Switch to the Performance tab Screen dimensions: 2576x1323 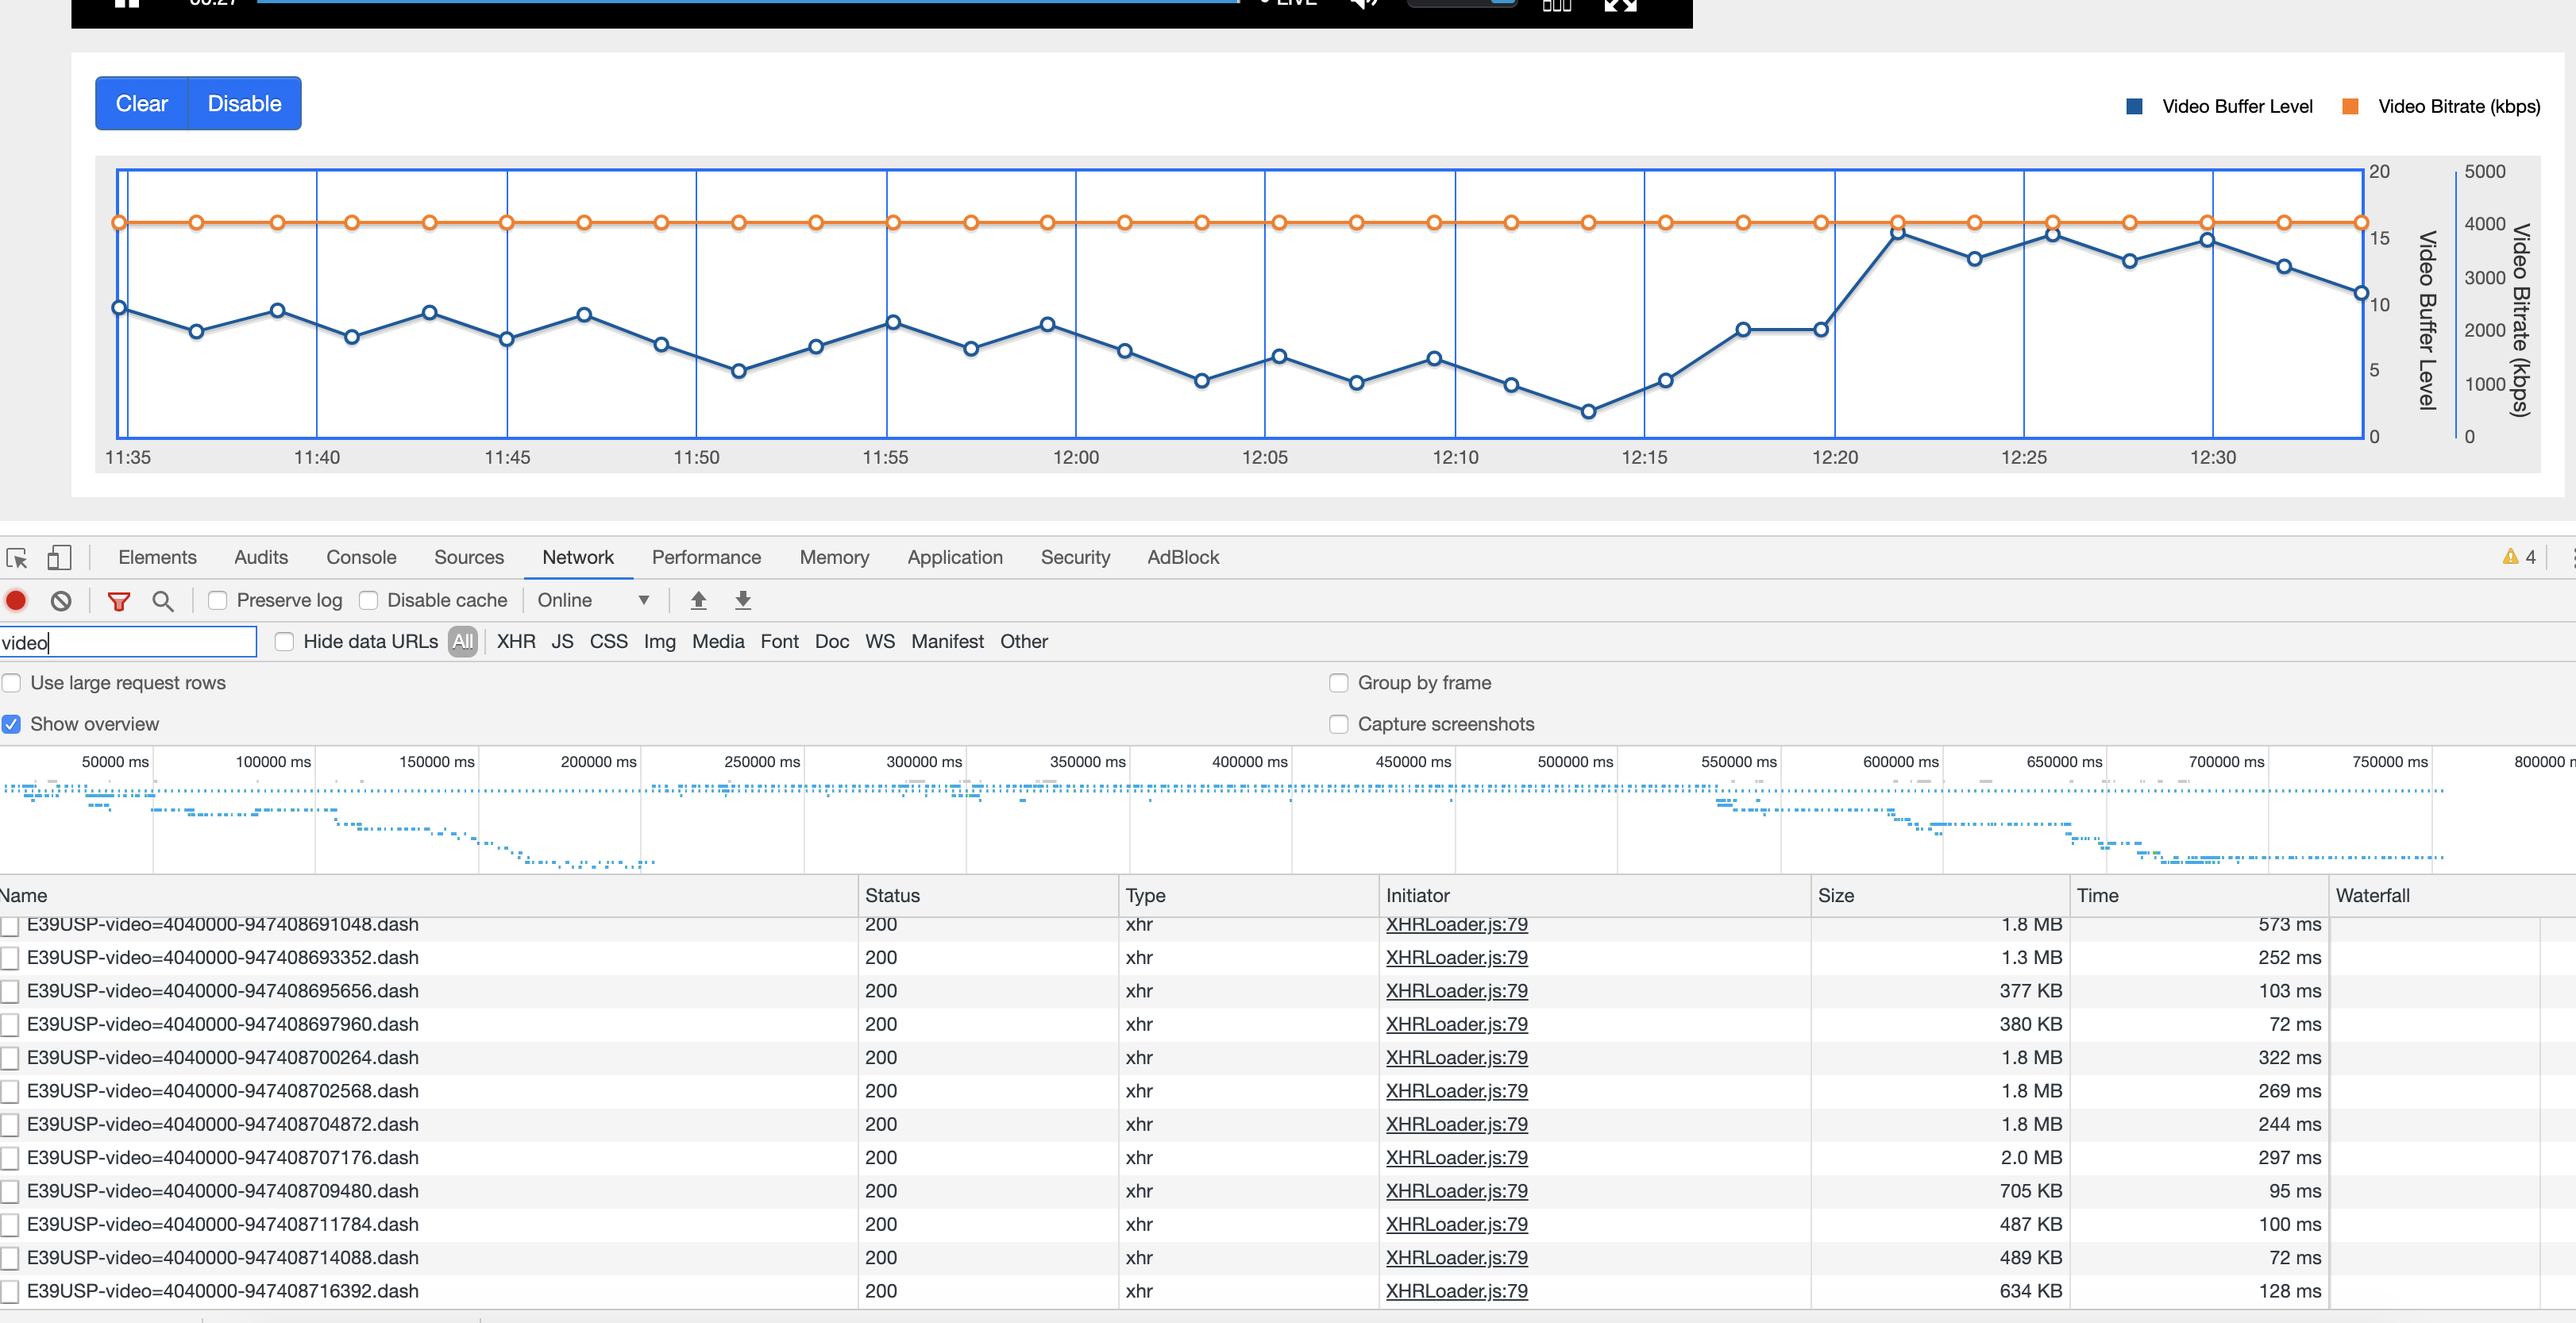(706, 557)
